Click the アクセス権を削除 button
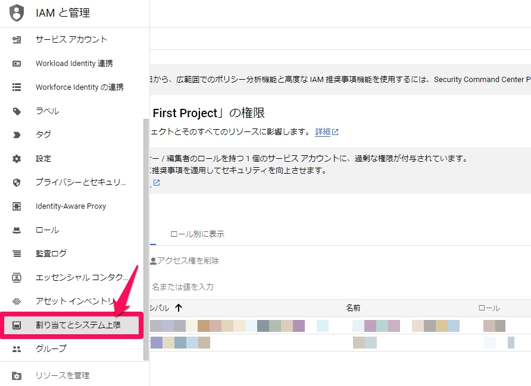Screen dimensions: 531x386 pos(185,261)
